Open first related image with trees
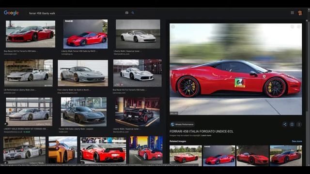 [186, 156]
